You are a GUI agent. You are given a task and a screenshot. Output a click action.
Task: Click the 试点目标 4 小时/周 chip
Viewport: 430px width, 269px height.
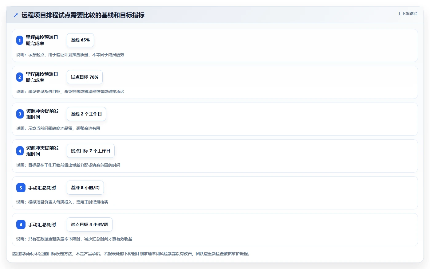[89, 224]
